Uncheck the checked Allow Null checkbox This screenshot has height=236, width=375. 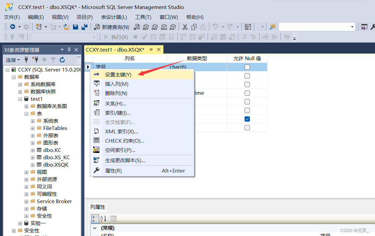point(247,119)
